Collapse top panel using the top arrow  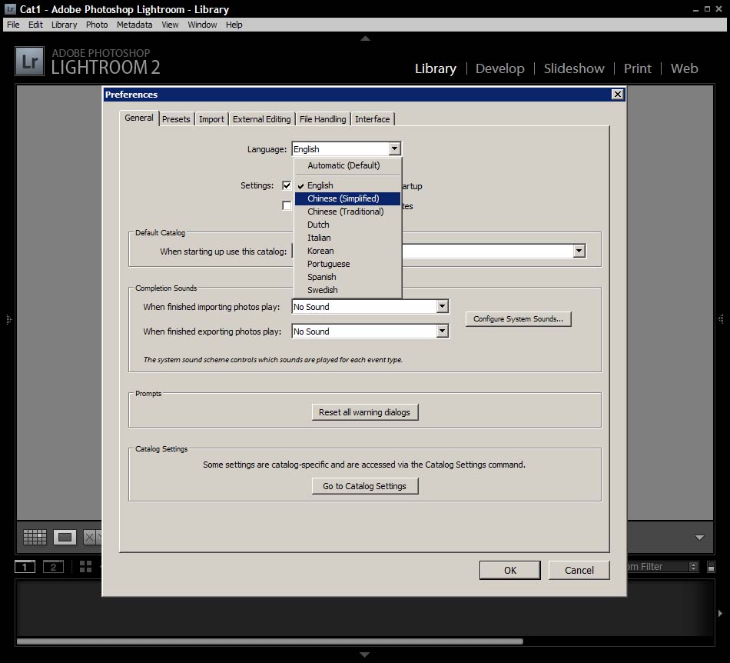[365, 38]
